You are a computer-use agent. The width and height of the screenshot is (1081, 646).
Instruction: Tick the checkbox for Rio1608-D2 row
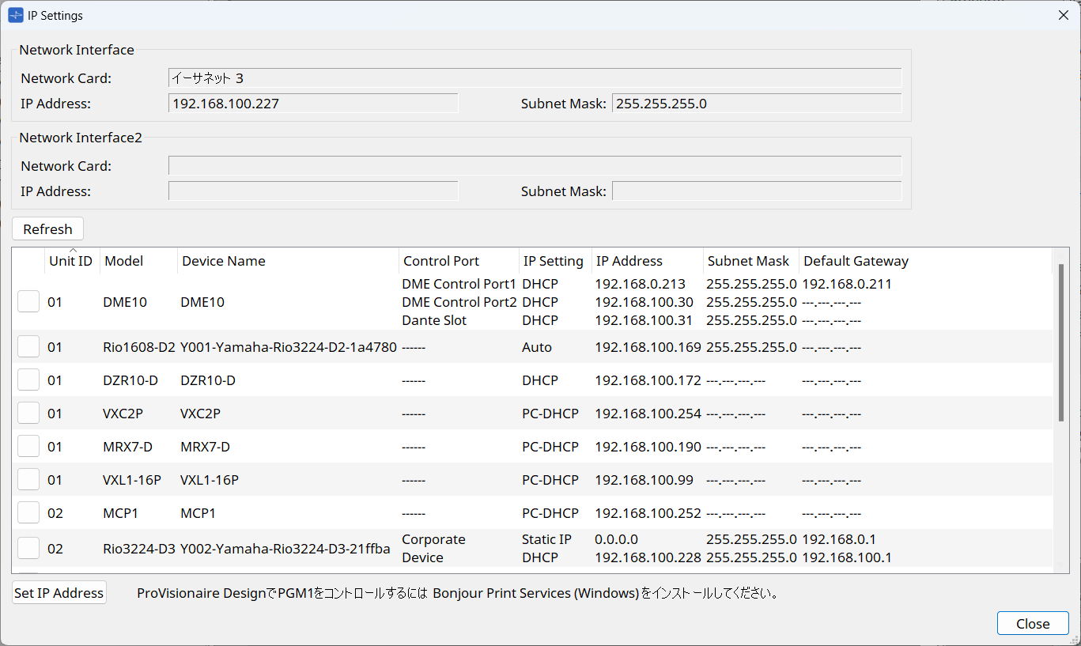click(x=28, y=347)
